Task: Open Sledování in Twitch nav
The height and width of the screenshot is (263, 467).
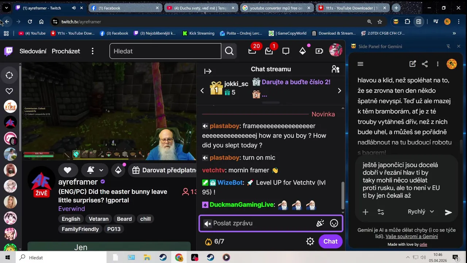Action: pos(33,51)
